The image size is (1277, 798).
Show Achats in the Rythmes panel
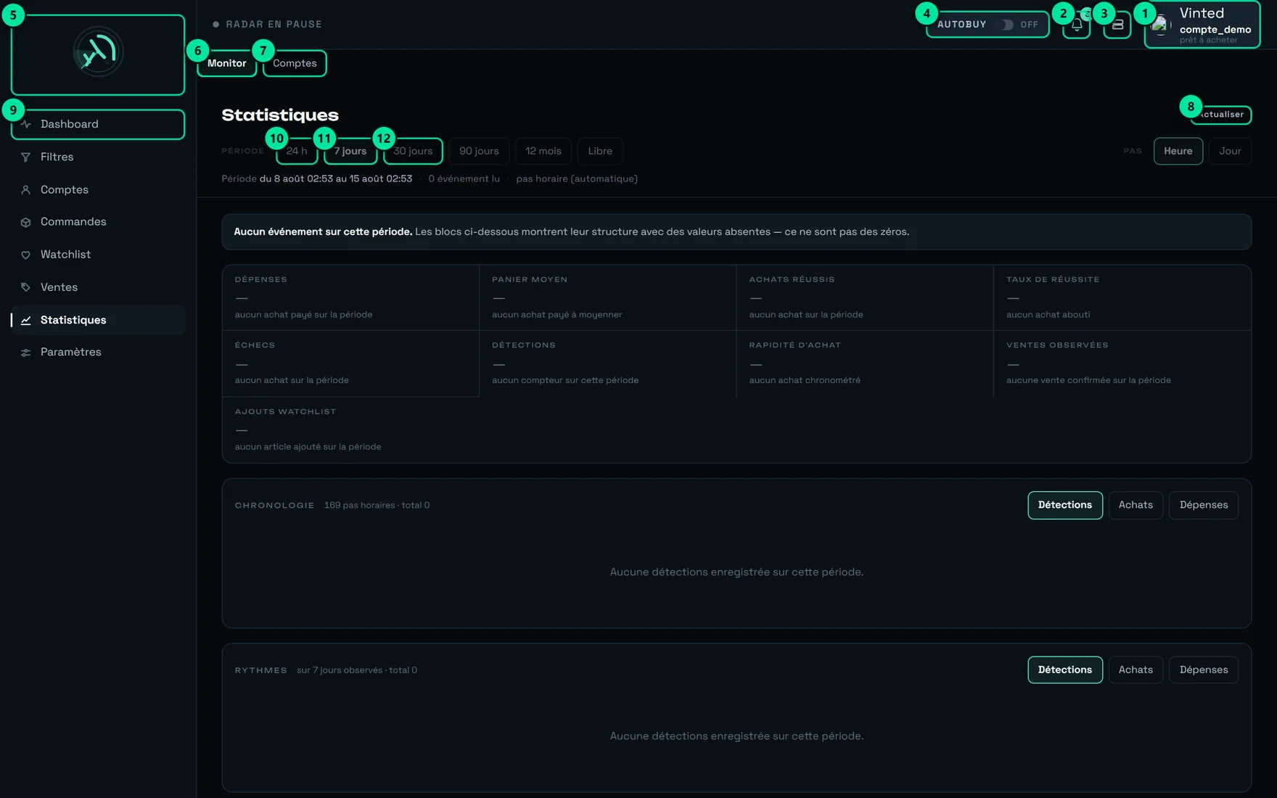[x=1136, y=670]
